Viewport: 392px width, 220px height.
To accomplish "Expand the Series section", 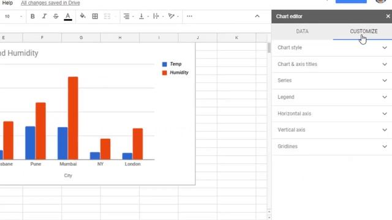I will (332, 80).
